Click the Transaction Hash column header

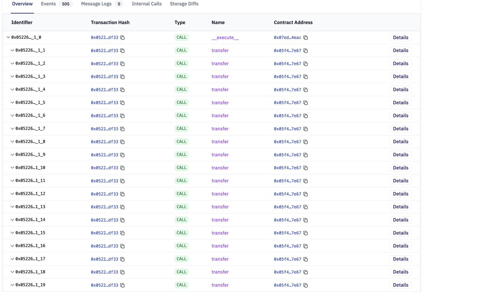point(110,23)
